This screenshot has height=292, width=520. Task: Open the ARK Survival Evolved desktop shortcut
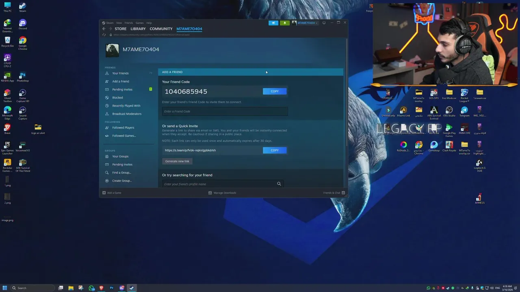[434, 113]
